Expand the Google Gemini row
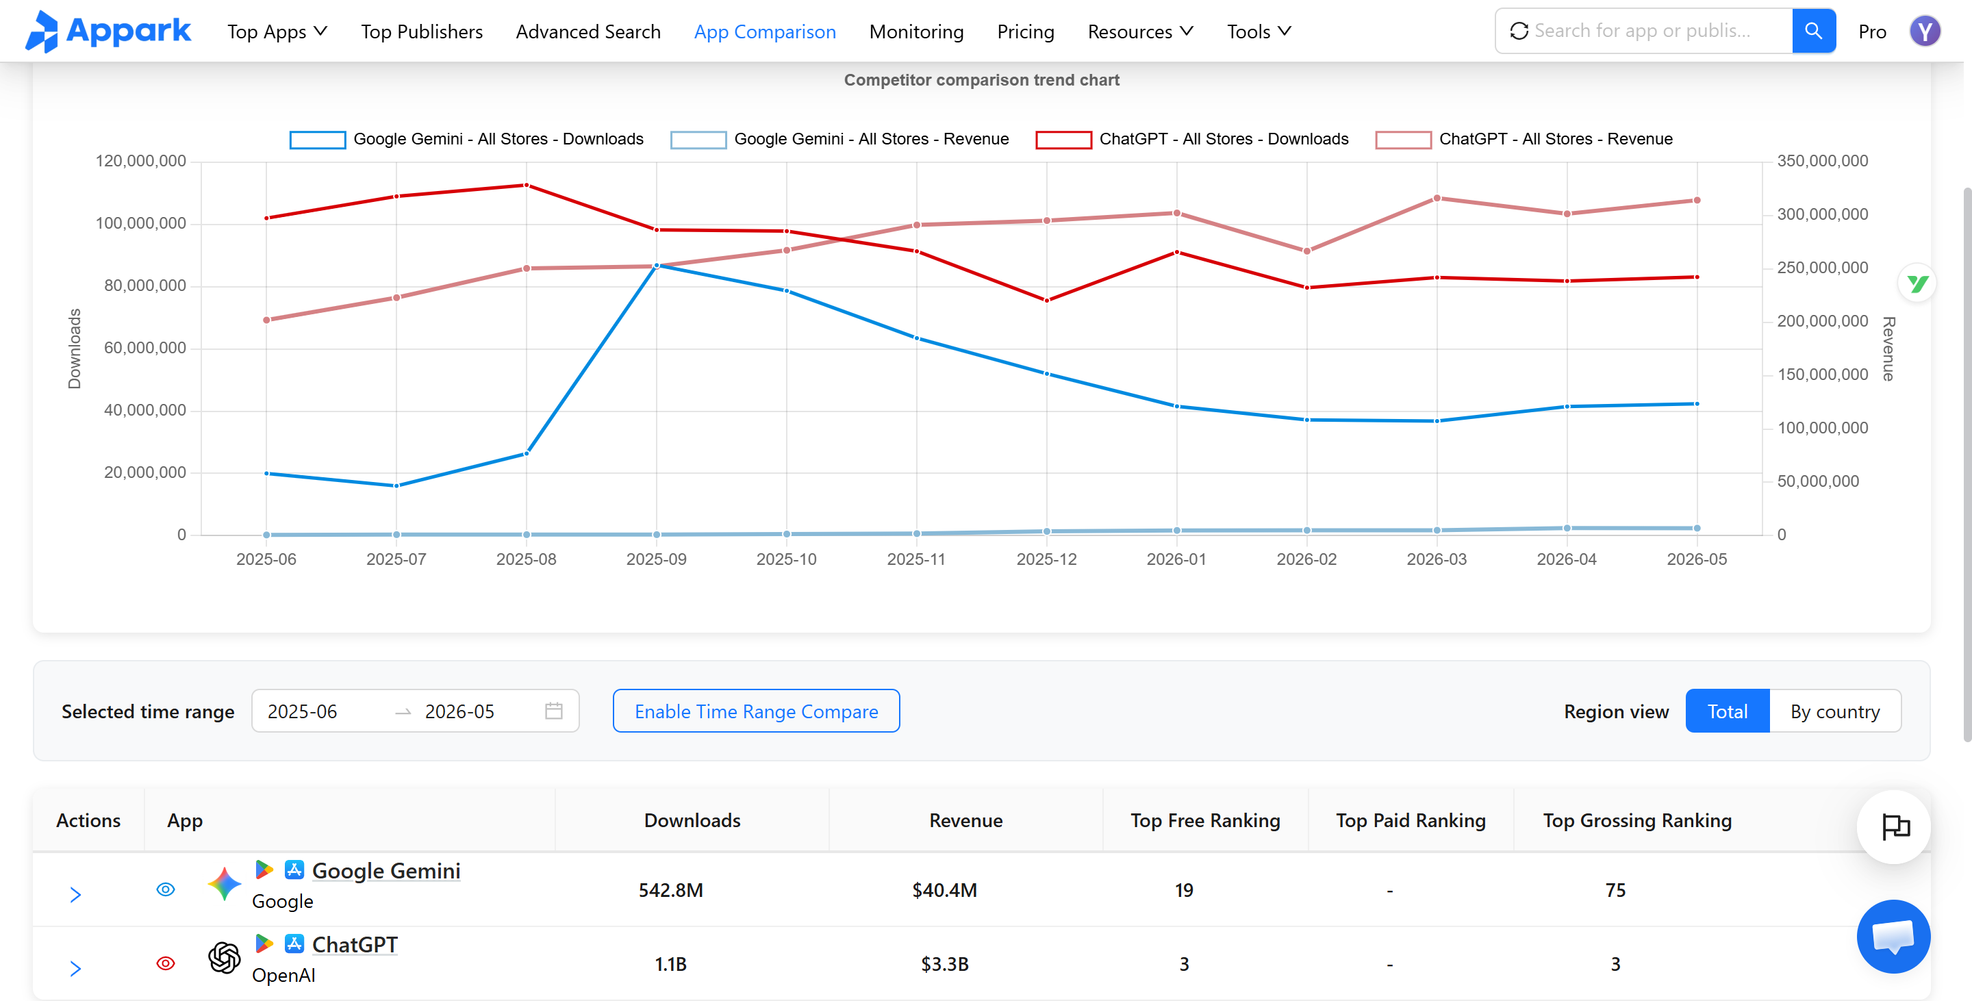This screenshot has width=1972, height=1001. tap(75, 895)
